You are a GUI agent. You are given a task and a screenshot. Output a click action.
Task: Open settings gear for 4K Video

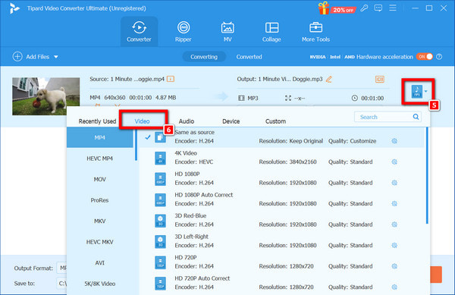394,162
